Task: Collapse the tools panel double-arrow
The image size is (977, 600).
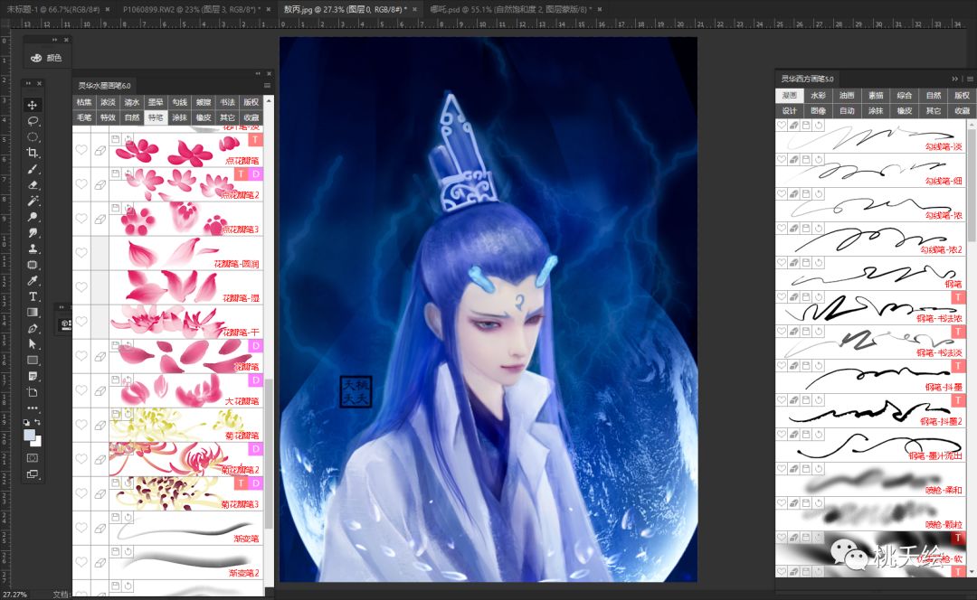Action: (28, 83)
